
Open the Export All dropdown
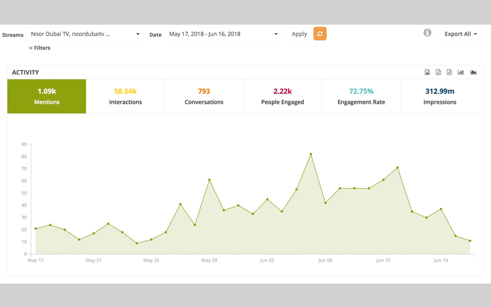[x=460, y=34]
